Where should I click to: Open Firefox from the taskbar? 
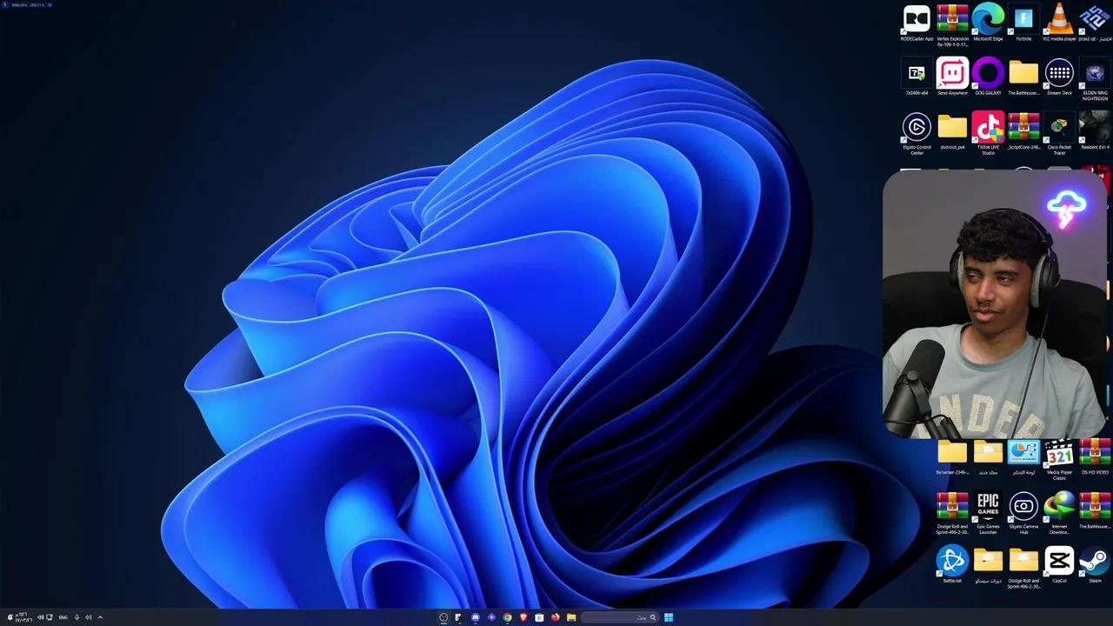[556, 617]
